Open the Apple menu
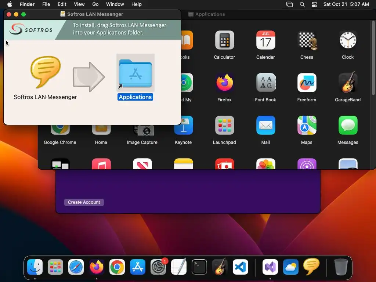The height and width of the screenshot is (282, 376). pyautogui.click(x=10, y=4)
